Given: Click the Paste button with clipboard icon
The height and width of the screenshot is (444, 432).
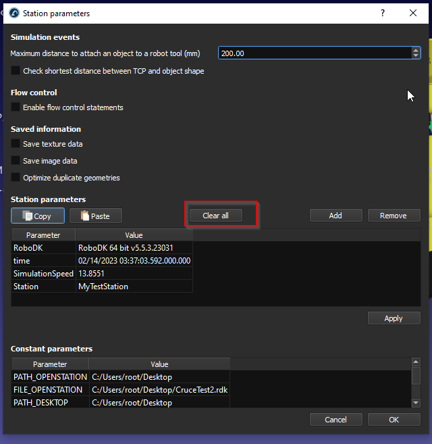Looking at the screenshot, I should coord(95,216).
